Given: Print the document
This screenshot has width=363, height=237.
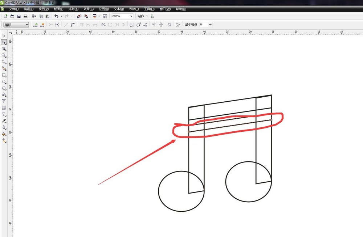Looking at the screenshot, I should pyautogui.click(x=25, y=16).
